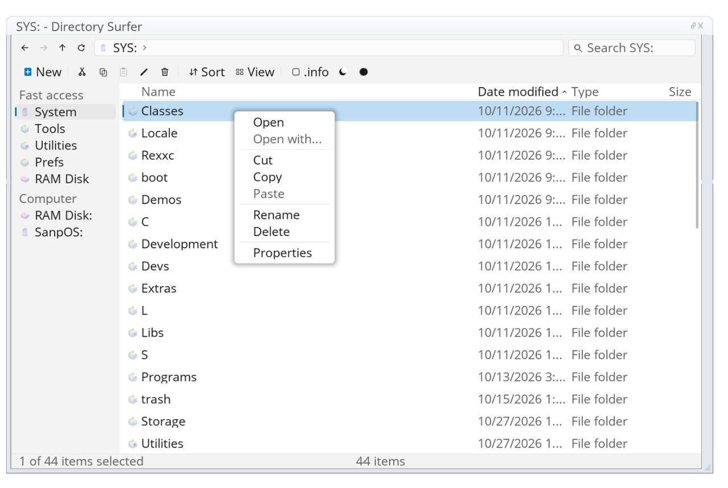Switch theme with the crescent moon icon
This screenshot has height=488, width=728.
[342, 72]
